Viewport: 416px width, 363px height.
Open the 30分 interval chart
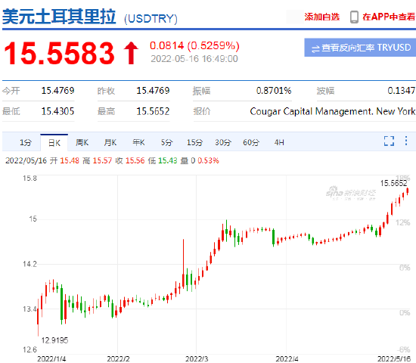tap(223, 142)
